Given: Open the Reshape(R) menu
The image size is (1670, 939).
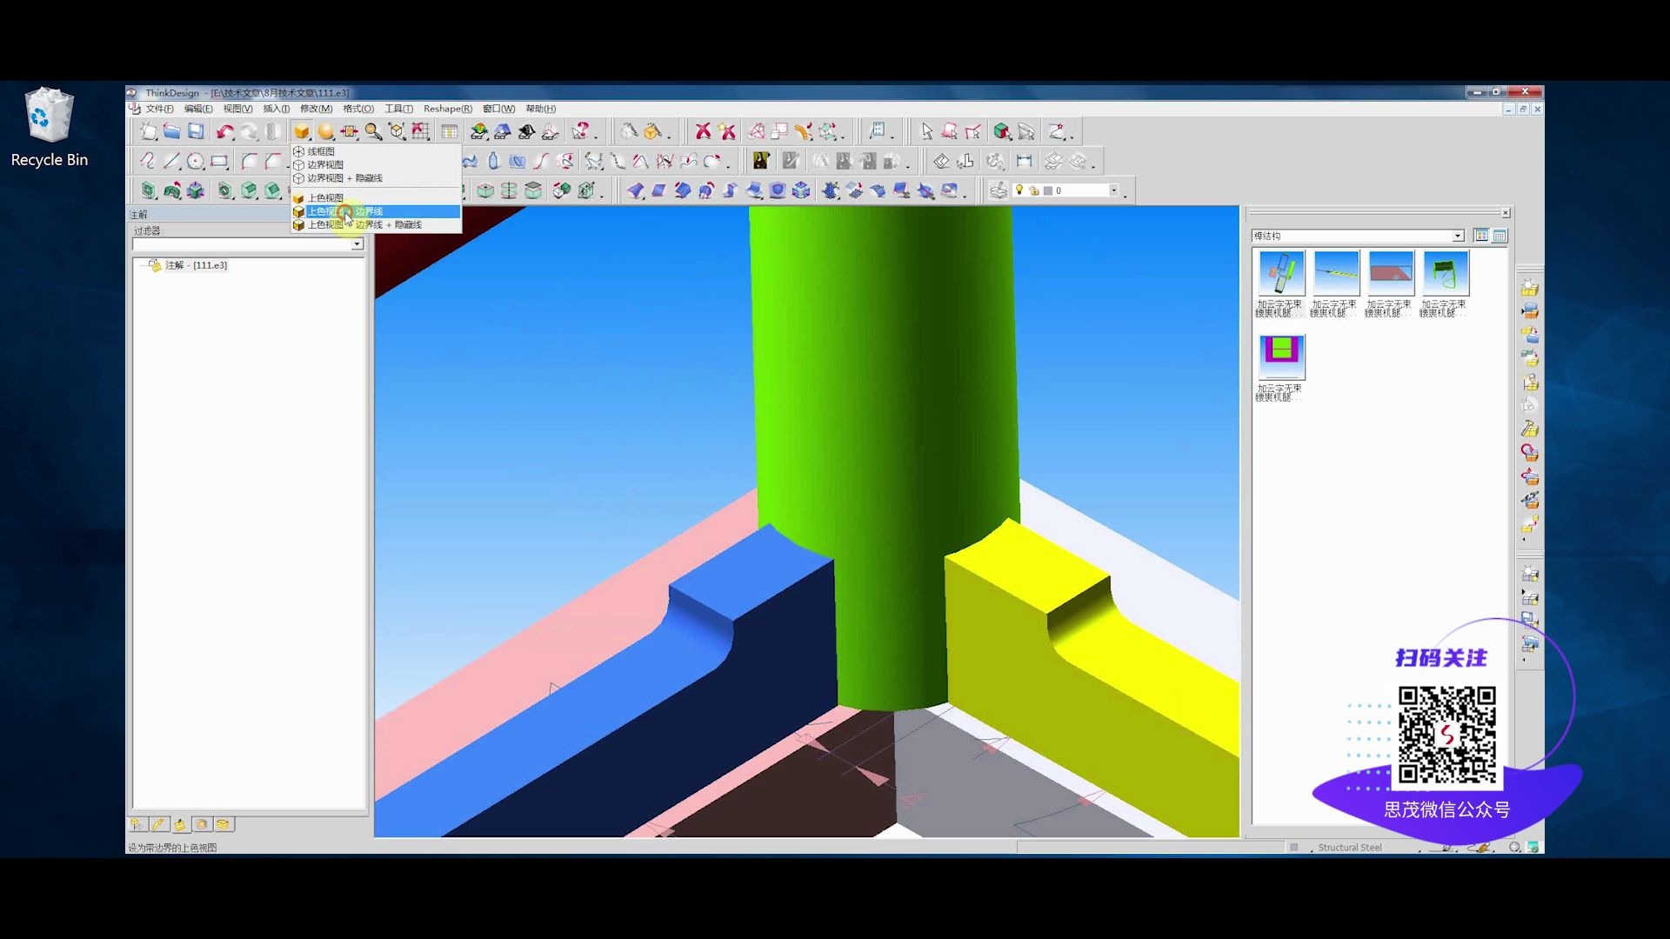Looking at the screenshot, I should [448, 109].
